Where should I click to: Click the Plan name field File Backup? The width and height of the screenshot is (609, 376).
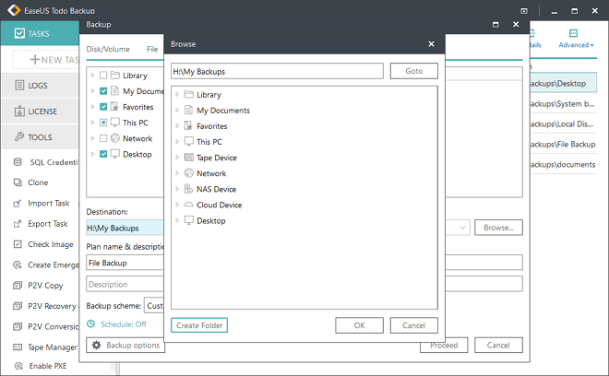point(125,263)
